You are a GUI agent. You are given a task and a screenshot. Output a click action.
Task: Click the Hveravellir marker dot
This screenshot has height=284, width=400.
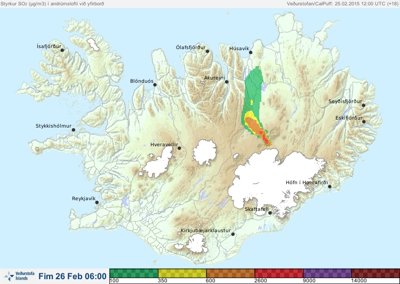pos(179,148)
